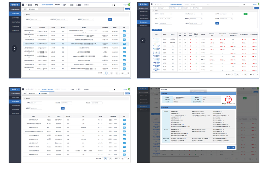267x170 pixels.
Task: Collapse the query conditions section on the vehicle query screen
Action: pyautogui.click(x=25, y=99)
